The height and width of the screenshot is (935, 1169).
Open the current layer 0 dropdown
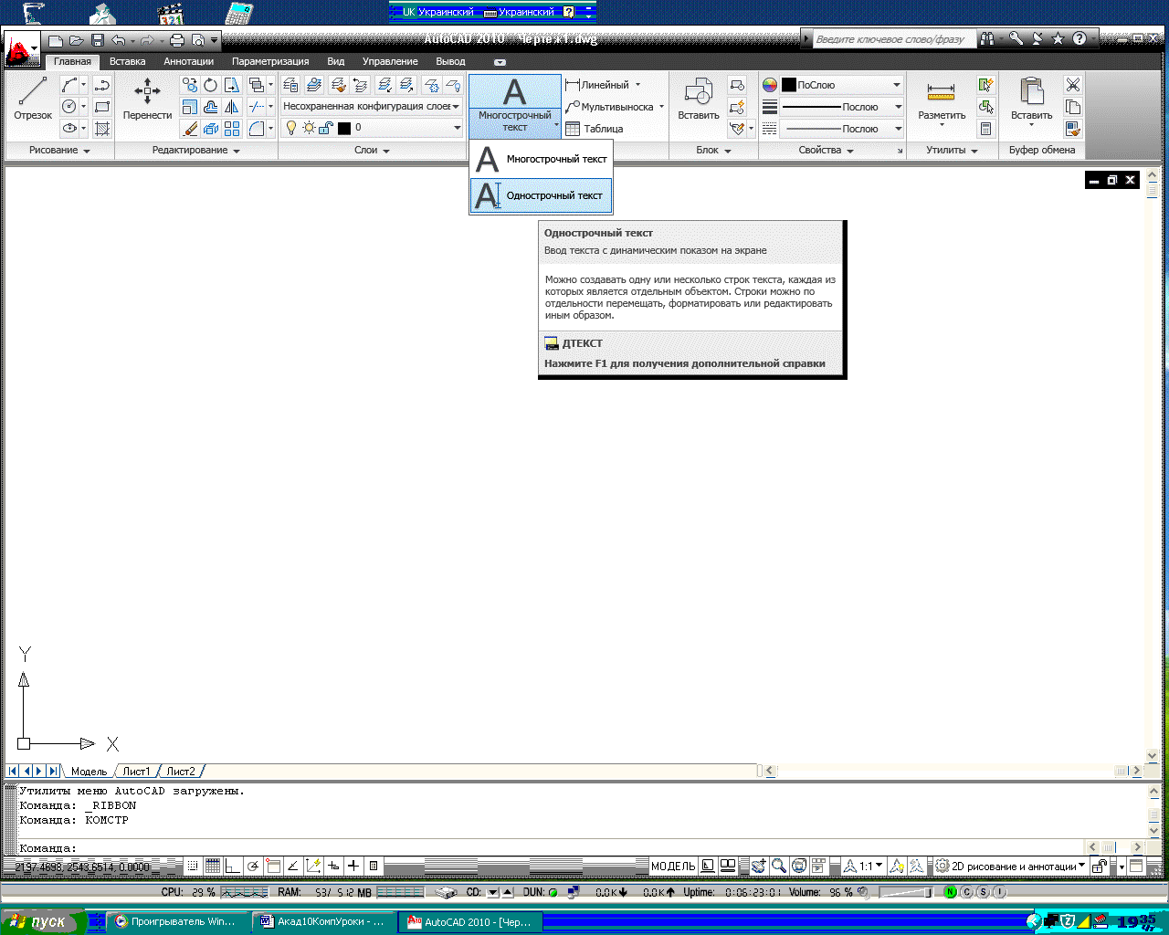(x=457, y=128)
